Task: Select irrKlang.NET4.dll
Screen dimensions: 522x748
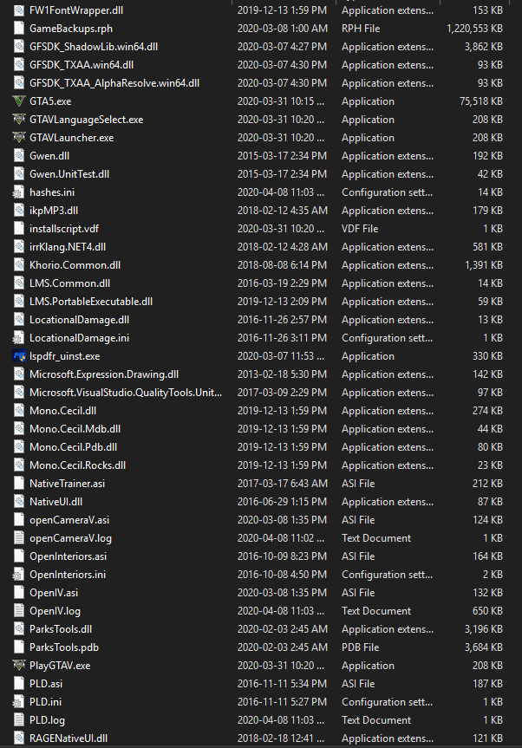Action: (68, 247)
